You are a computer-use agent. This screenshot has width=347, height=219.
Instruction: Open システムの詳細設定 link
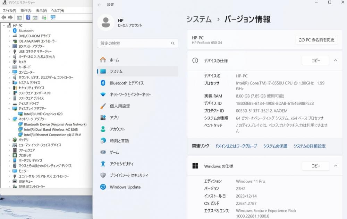(310, 146)
